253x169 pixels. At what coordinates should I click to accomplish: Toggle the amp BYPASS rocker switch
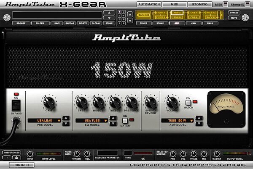pos(16,106)
